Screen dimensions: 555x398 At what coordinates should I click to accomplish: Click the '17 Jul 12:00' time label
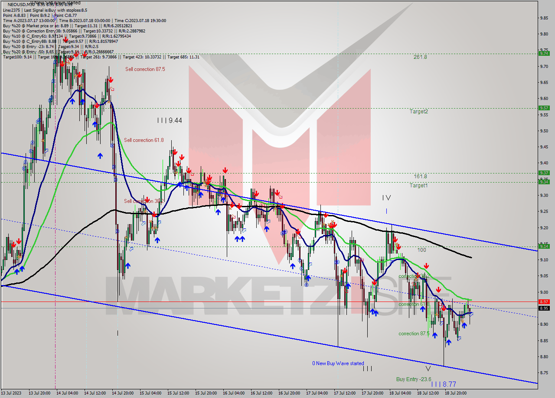click(x=345, y=393)
